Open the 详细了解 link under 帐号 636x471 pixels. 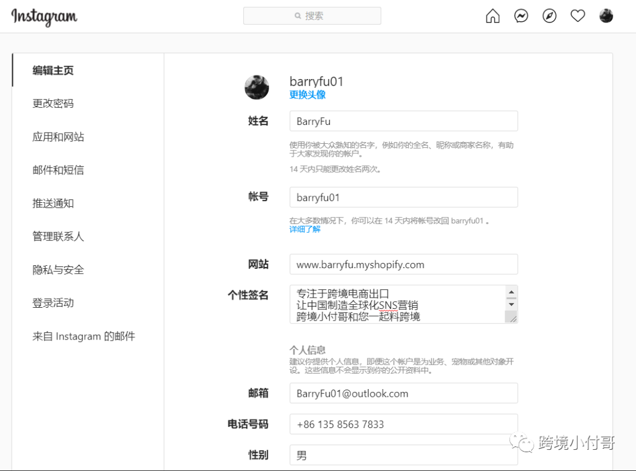304,230
